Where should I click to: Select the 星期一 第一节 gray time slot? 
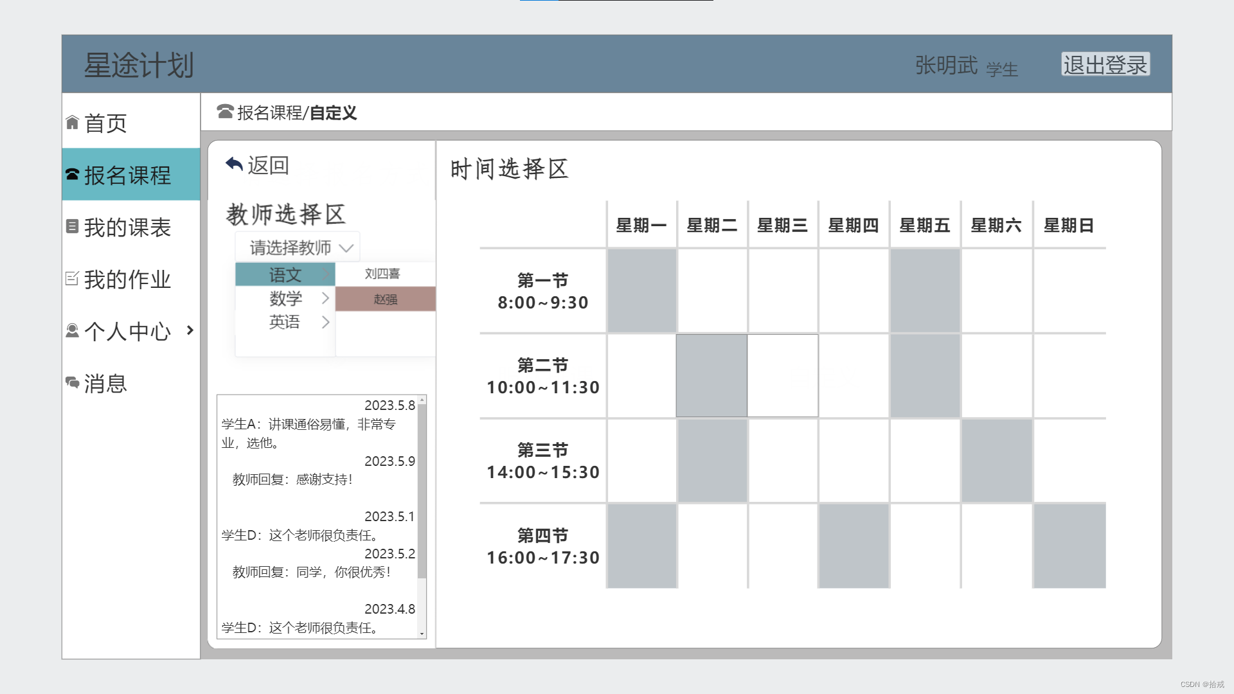(x=641, y=290)
